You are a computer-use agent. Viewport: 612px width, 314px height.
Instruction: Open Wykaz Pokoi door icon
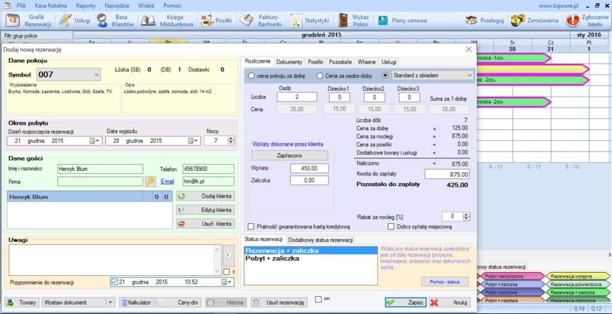[x=344, y=20]
